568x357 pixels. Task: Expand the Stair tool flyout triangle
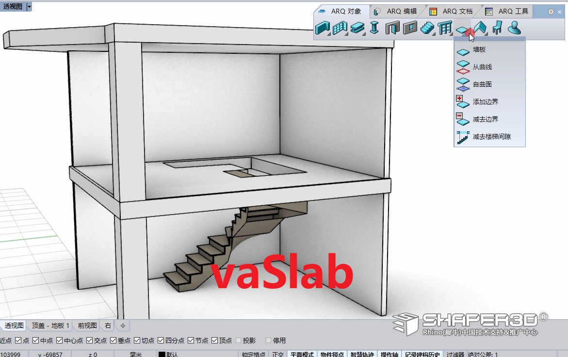pos(434,34)
